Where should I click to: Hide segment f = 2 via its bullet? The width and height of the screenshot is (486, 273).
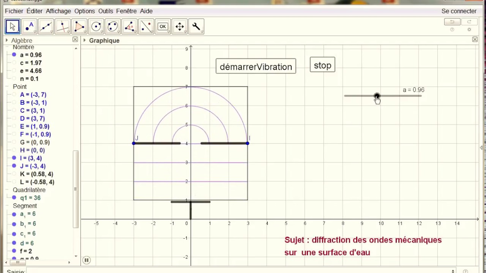[14, 251]
